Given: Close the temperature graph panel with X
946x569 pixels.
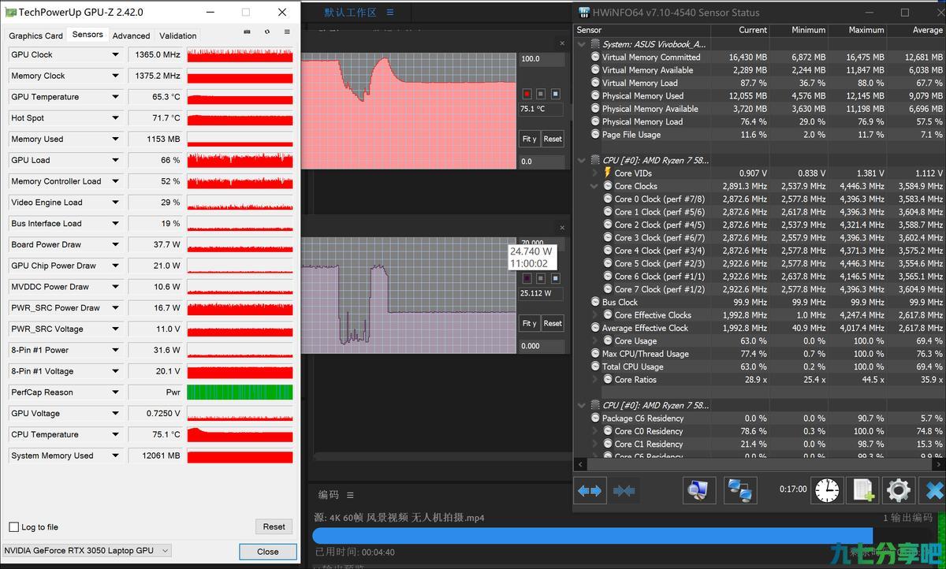Looking at the screenshot, I should [561, 43].
